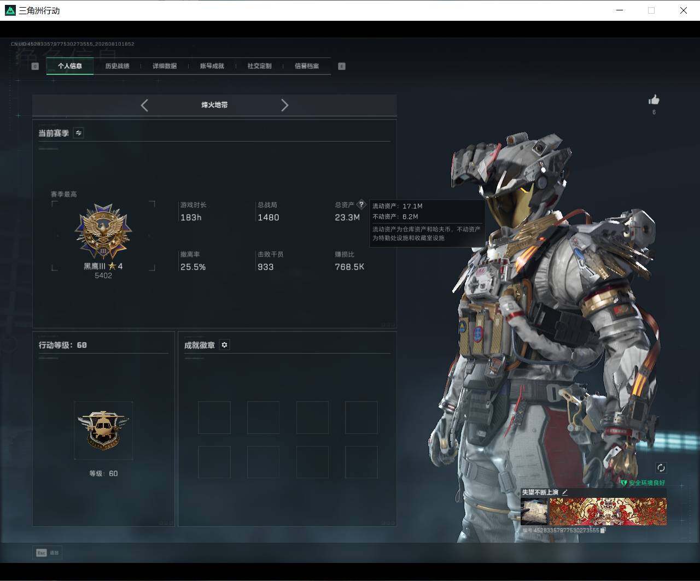Select the 个人信息 tab
700x581 pixels.
click(x=70, y=66)
